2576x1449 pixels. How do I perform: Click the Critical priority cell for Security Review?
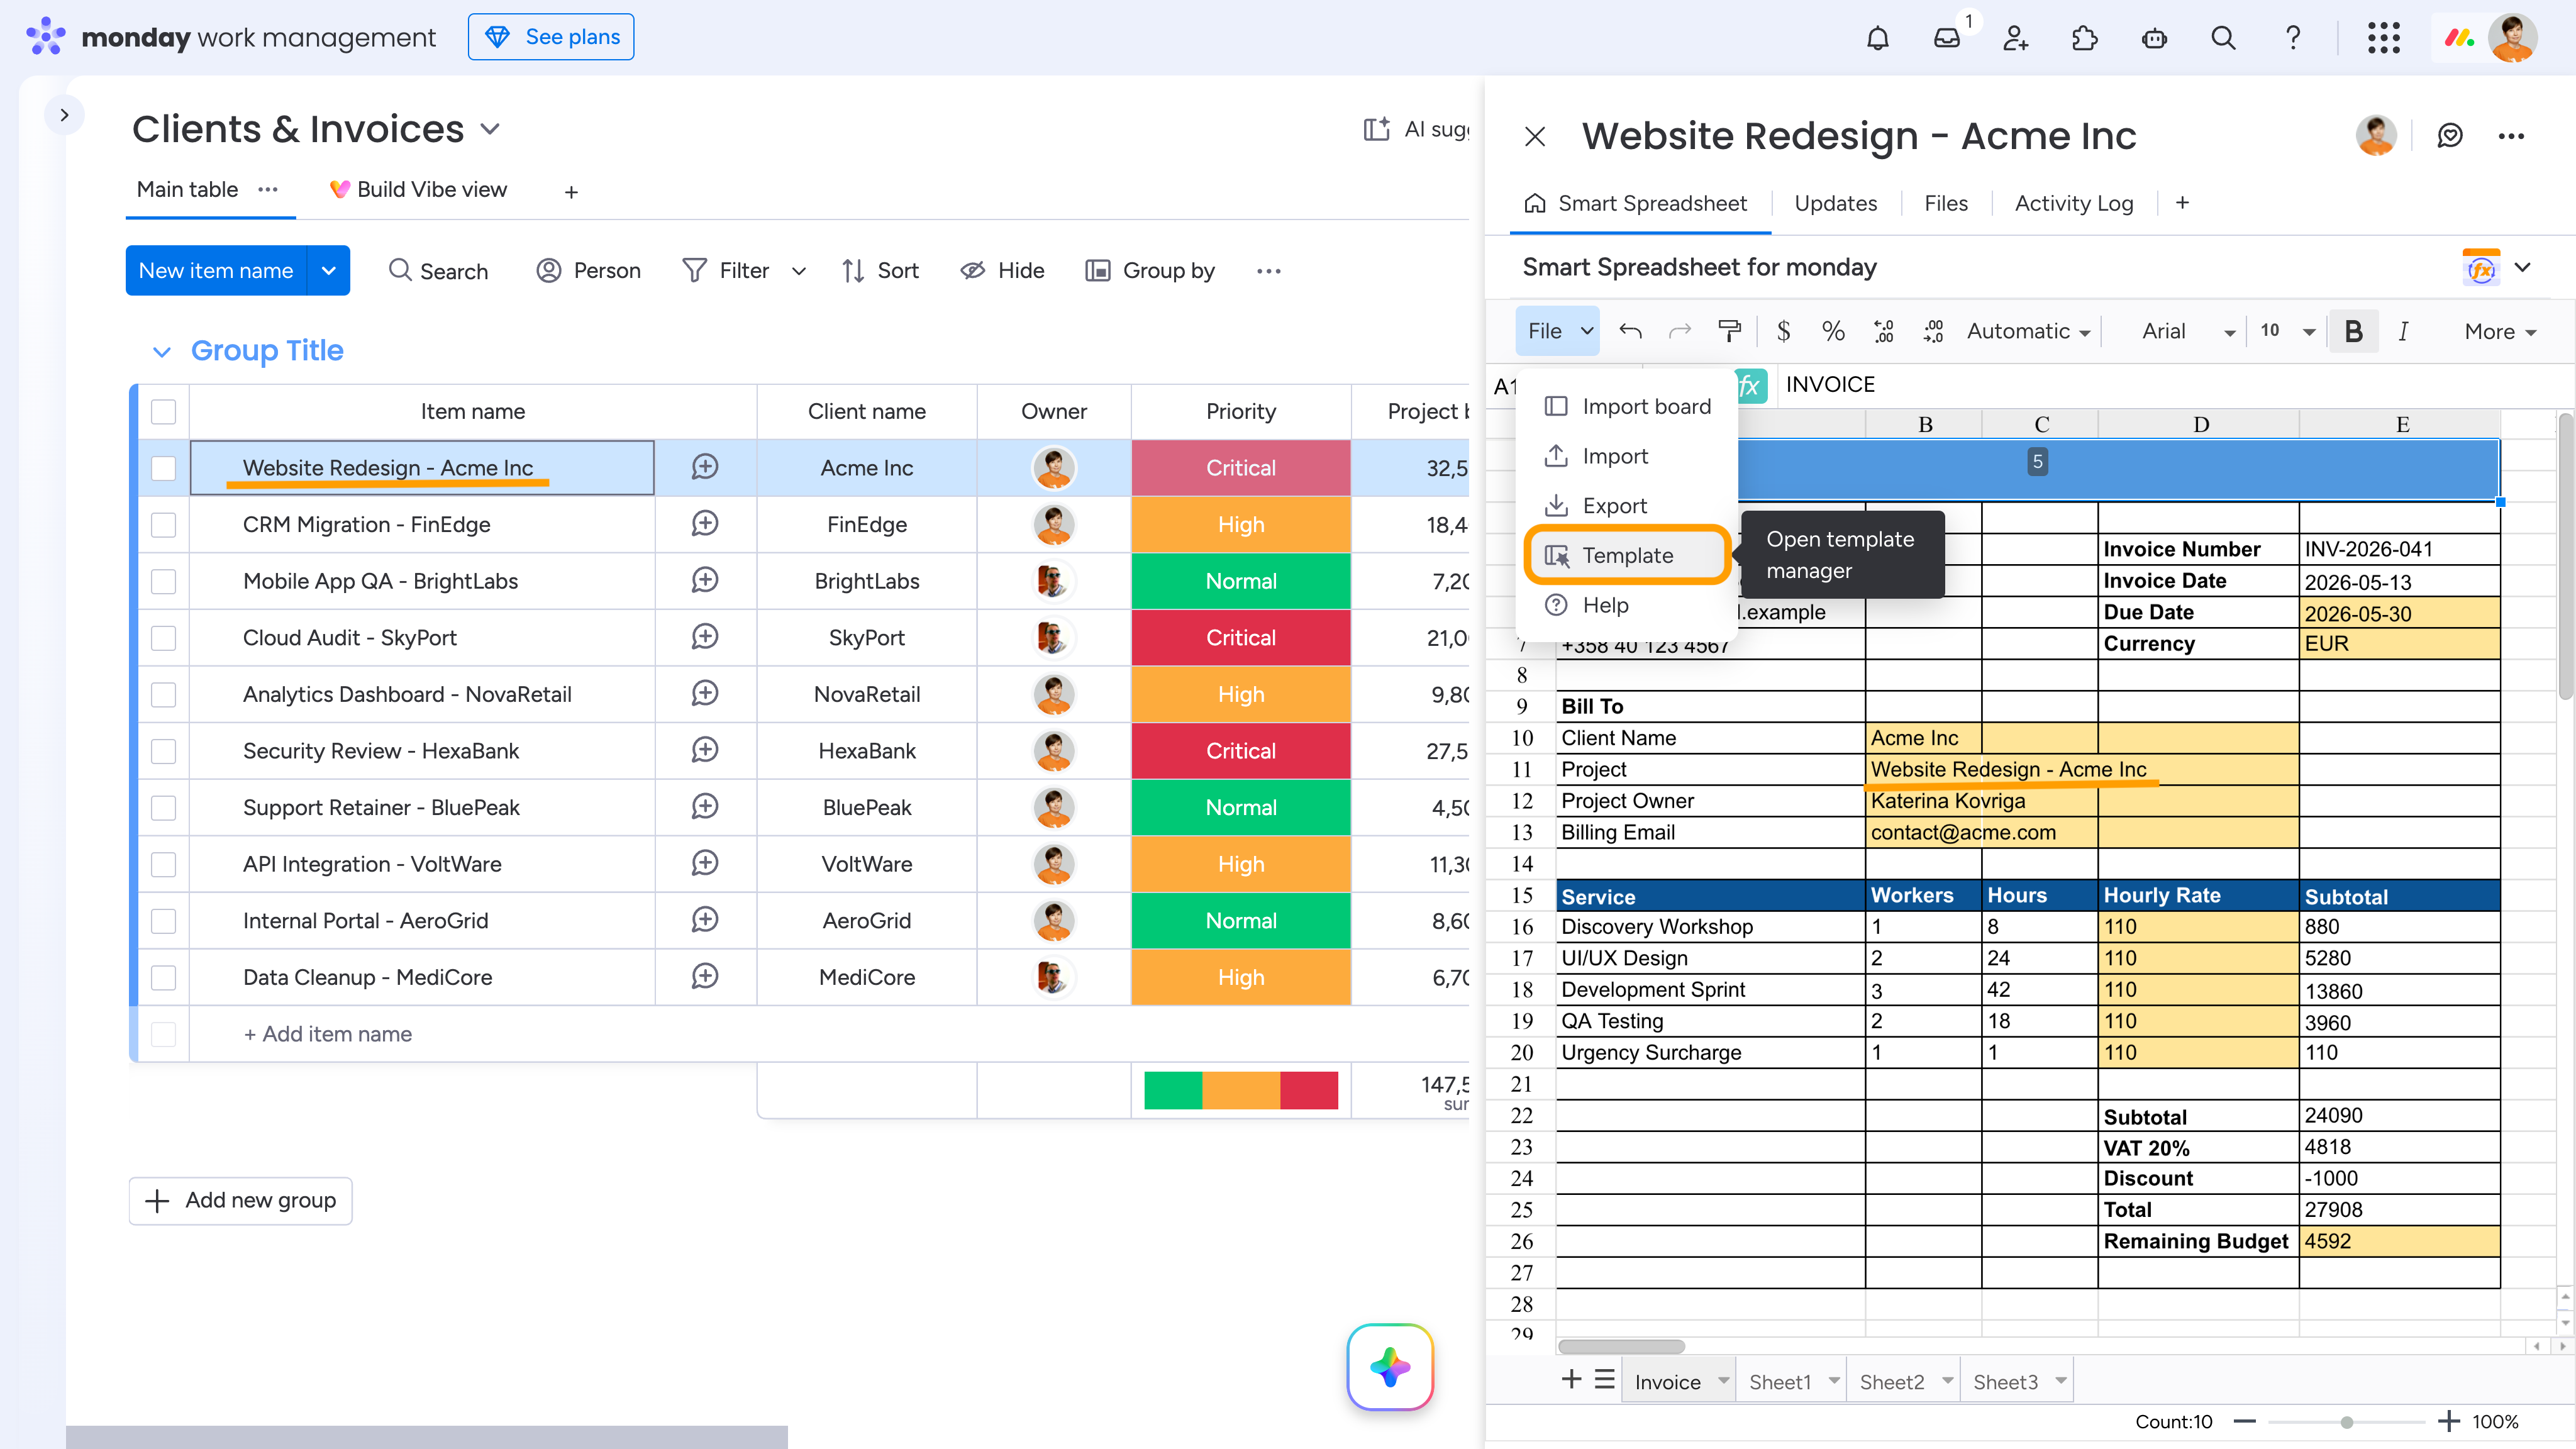pos(1241,751)
